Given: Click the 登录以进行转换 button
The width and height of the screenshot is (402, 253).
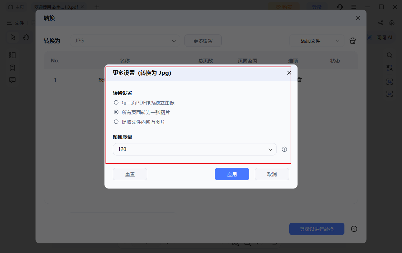Looking at the screenshot, I should tap(316, 229).
